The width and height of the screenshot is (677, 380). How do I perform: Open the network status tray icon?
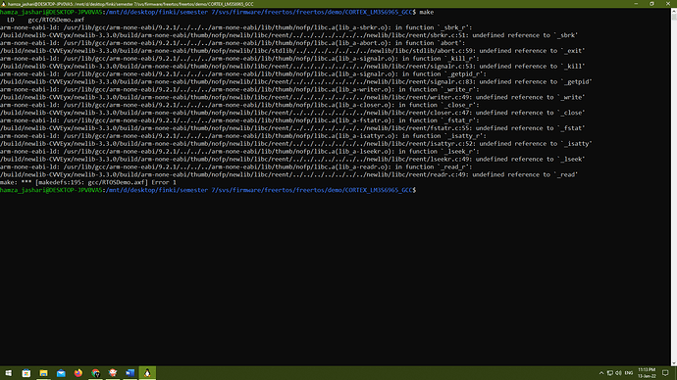click(610, 373)
